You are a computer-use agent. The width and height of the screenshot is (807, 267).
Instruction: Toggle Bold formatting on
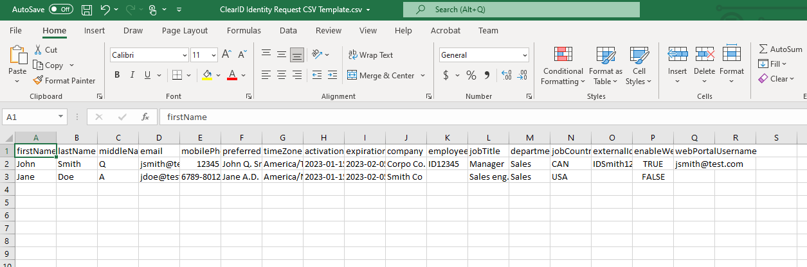pyautogui.click(x=117, y=75)
